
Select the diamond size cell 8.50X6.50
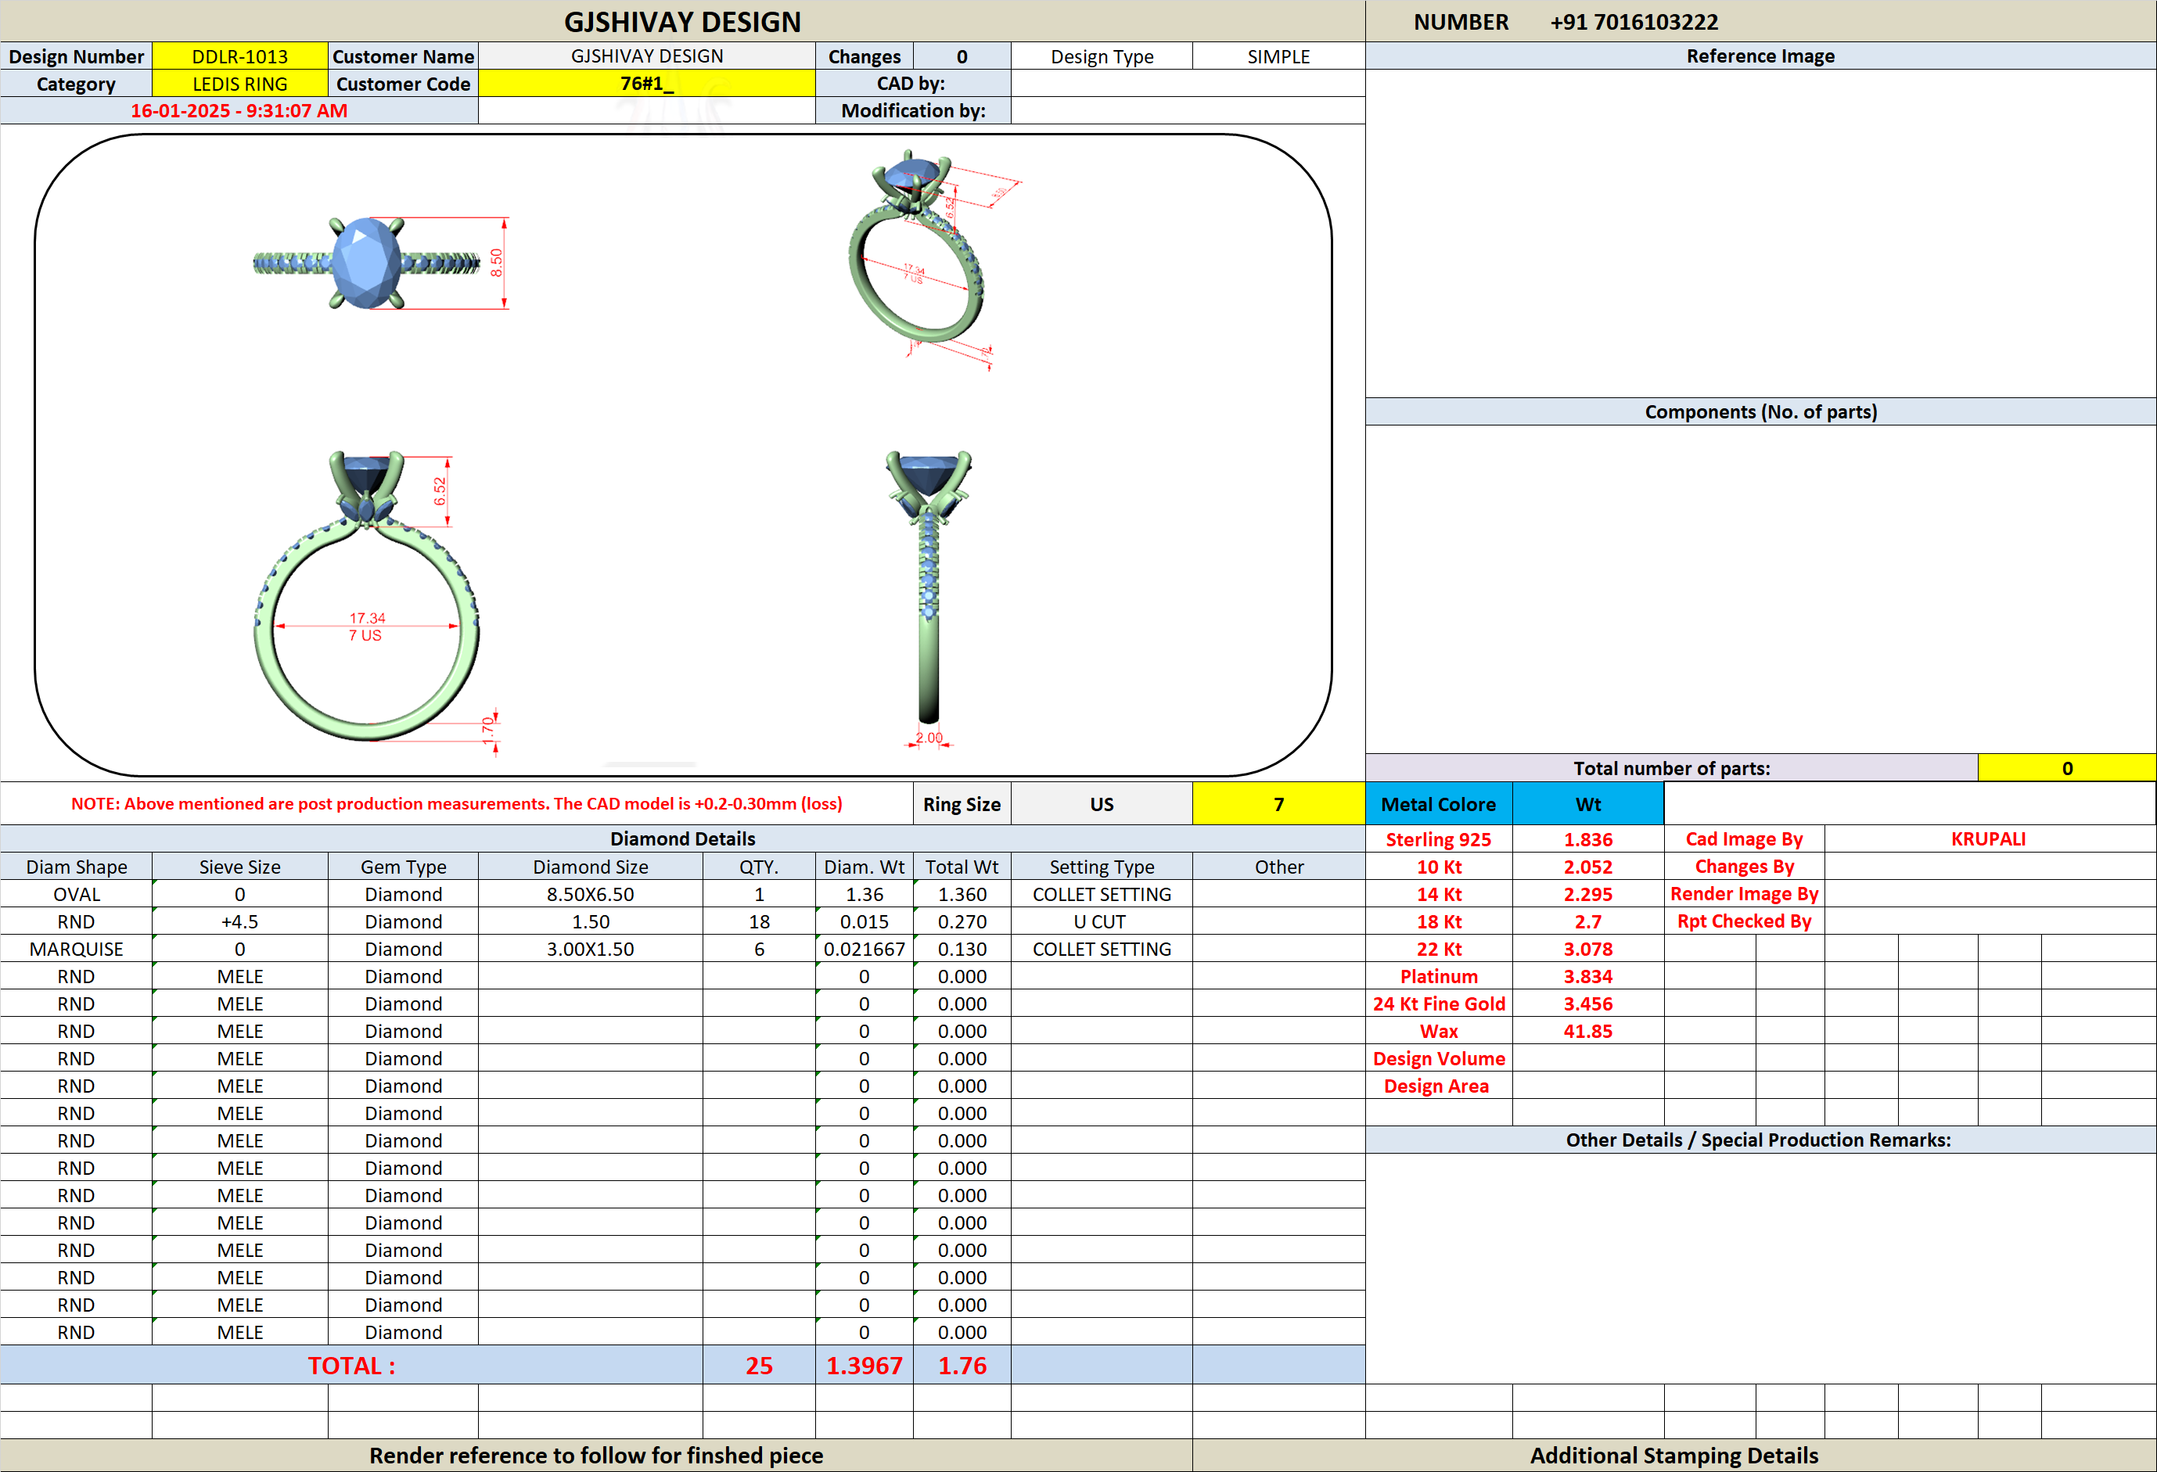pyautogui.click(x=590, y=894)
